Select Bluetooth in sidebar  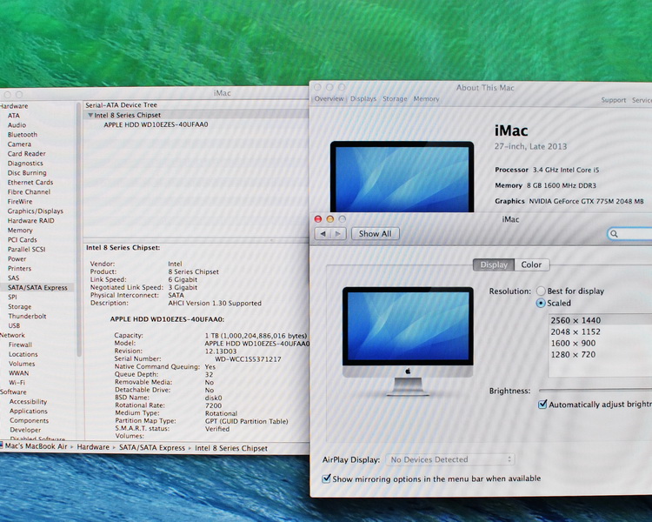pos(23,135)
